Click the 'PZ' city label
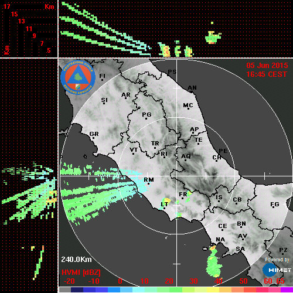 click(283, 250)
